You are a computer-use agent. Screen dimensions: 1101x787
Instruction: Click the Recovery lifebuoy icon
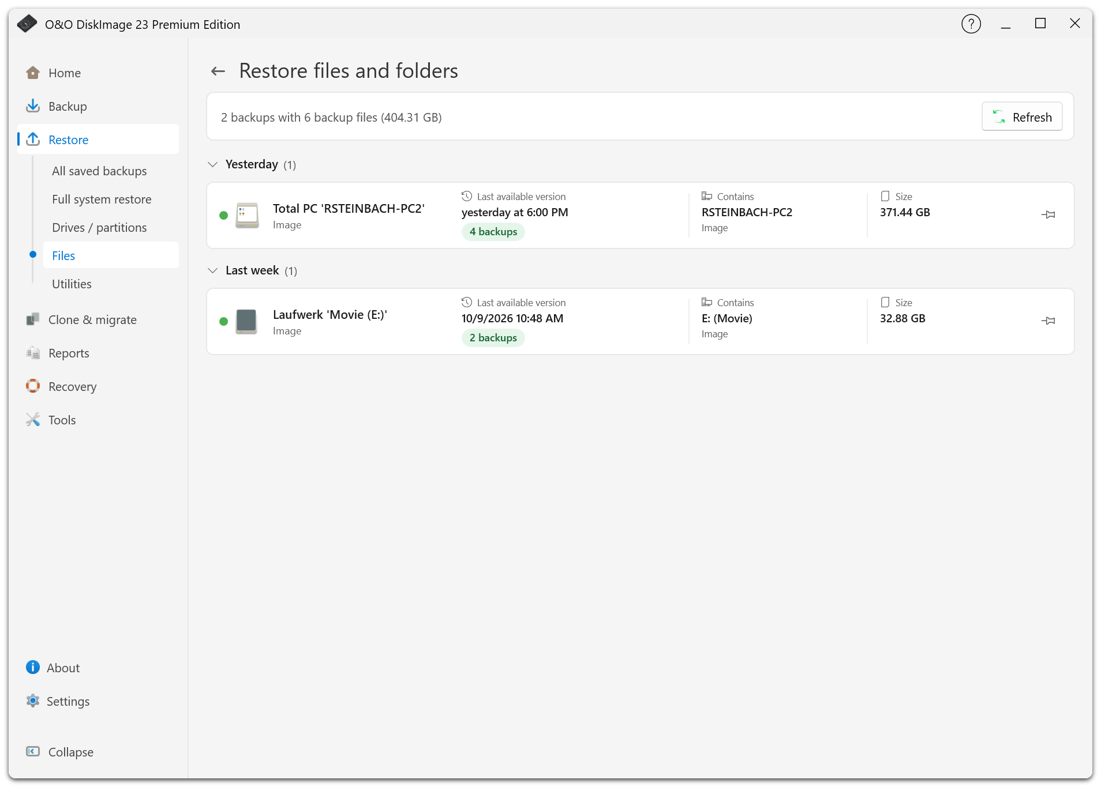(33, 386)
